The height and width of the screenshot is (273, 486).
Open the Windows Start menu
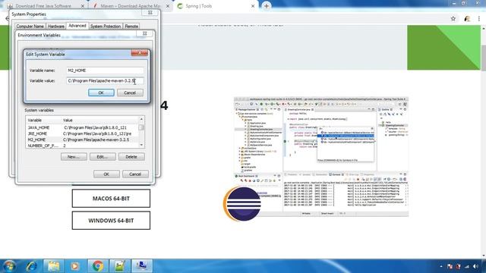point(9,266)
